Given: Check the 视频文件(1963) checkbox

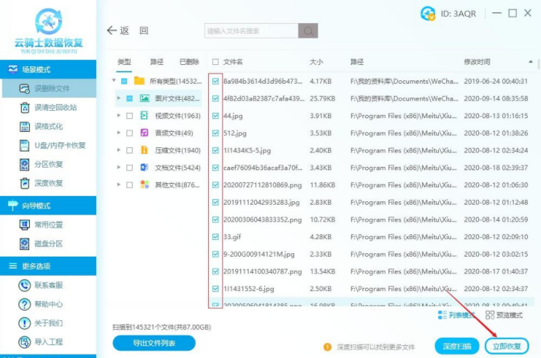Looking at the screenshot, I should (x=129, y=116).
